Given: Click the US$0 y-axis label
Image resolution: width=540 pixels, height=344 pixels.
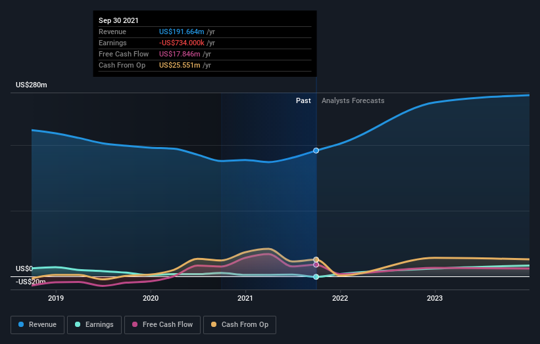Looking at the screenshot, I should tap(24, 269).
